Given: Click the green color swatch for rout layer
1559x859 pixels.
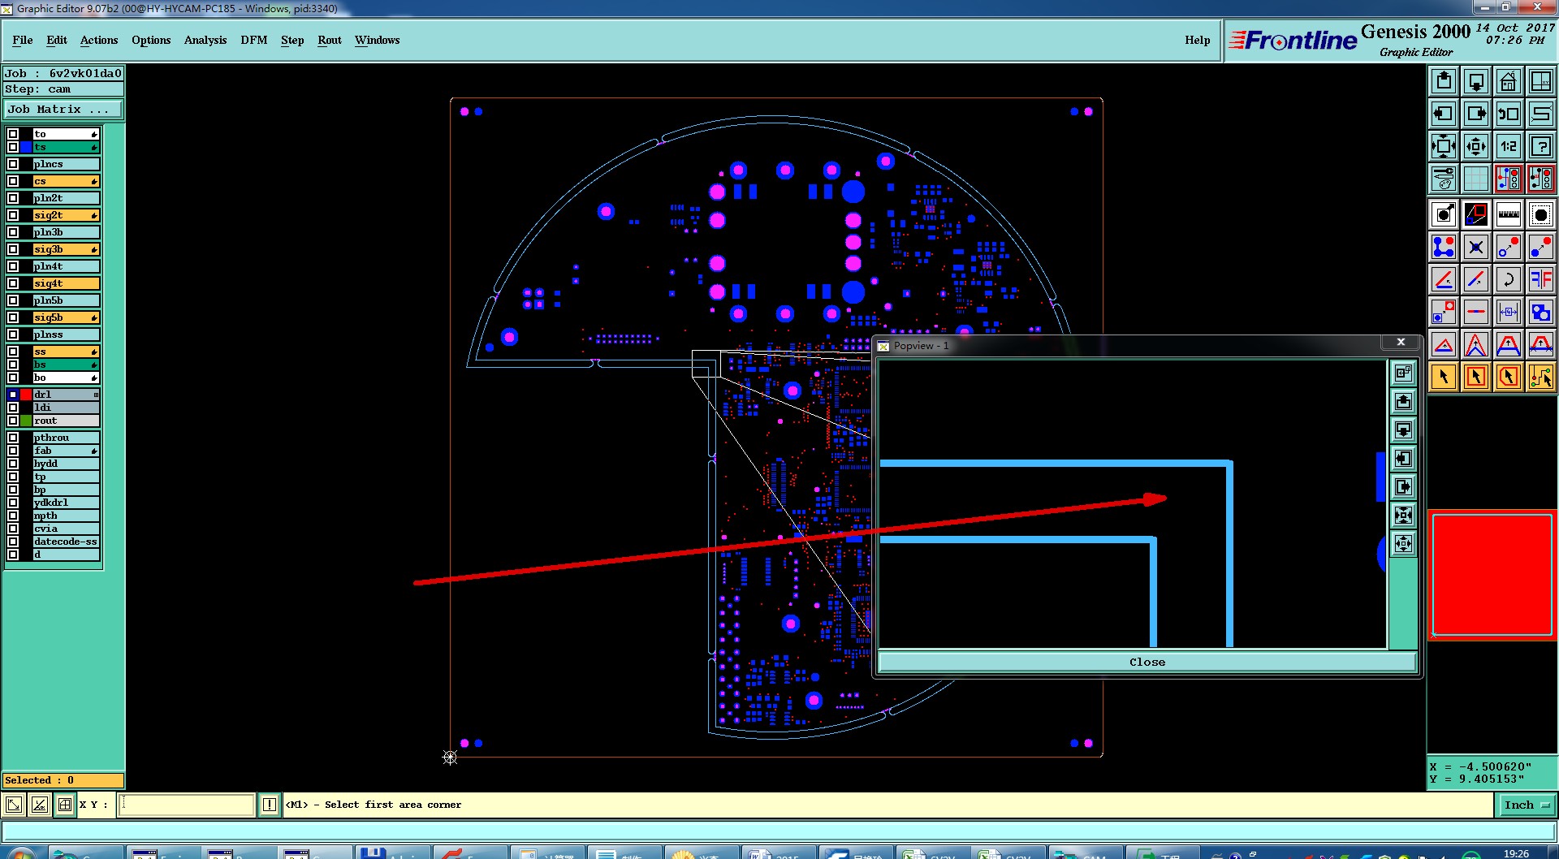Looking at the screenshot, I should [x=27, y=421].
